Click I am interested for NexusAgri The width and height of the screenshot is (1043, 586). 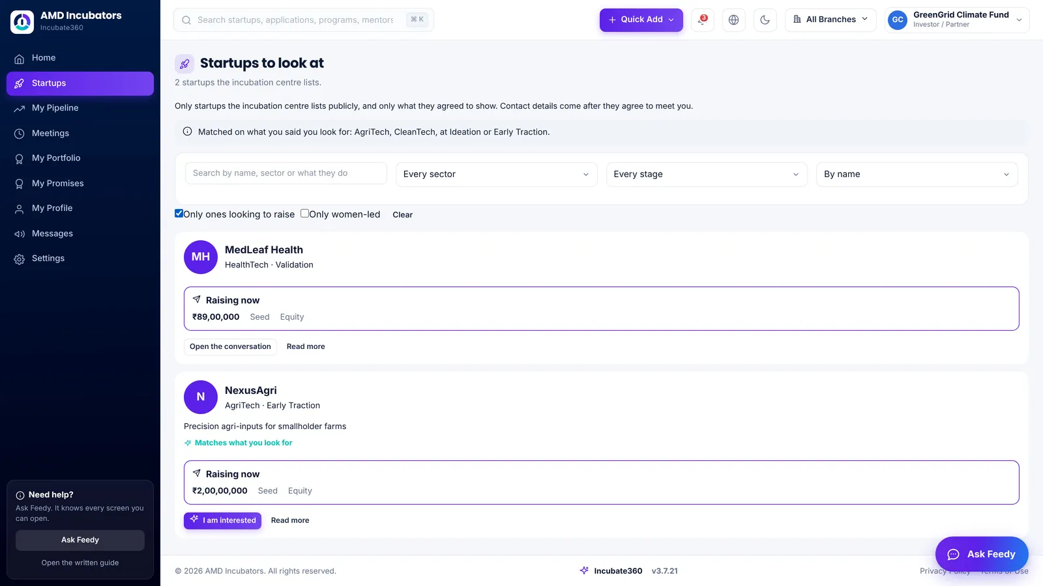point(222,520)
